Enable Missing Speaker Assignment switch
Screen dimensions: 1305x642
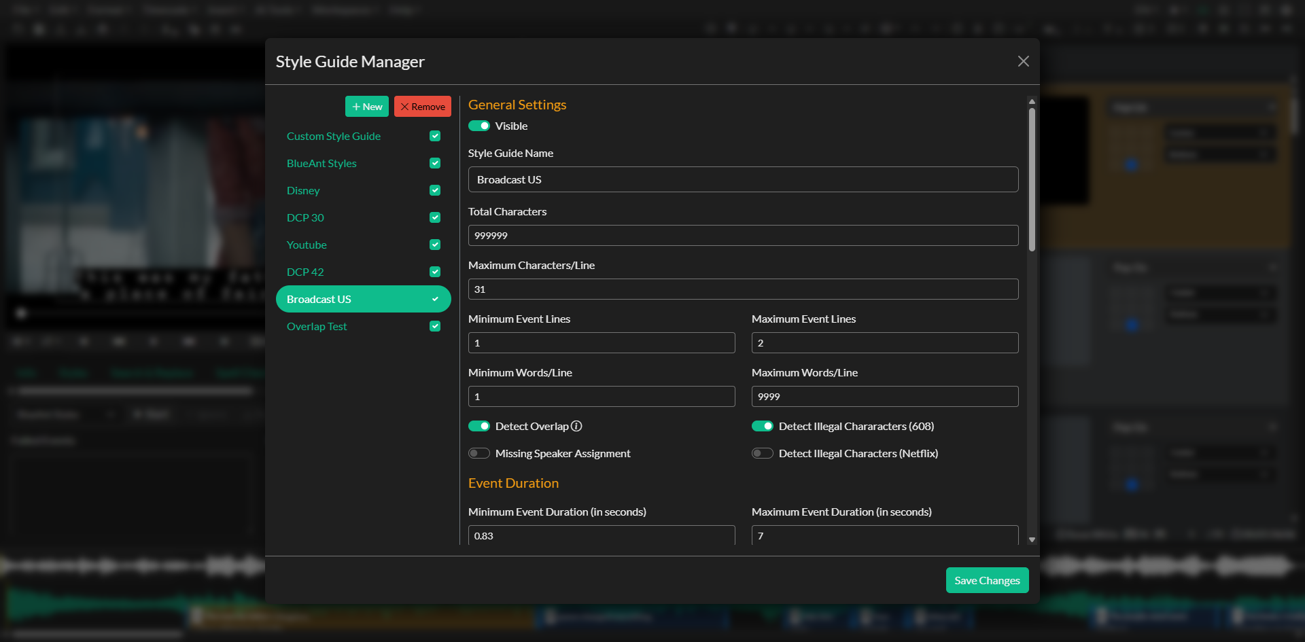479,453
